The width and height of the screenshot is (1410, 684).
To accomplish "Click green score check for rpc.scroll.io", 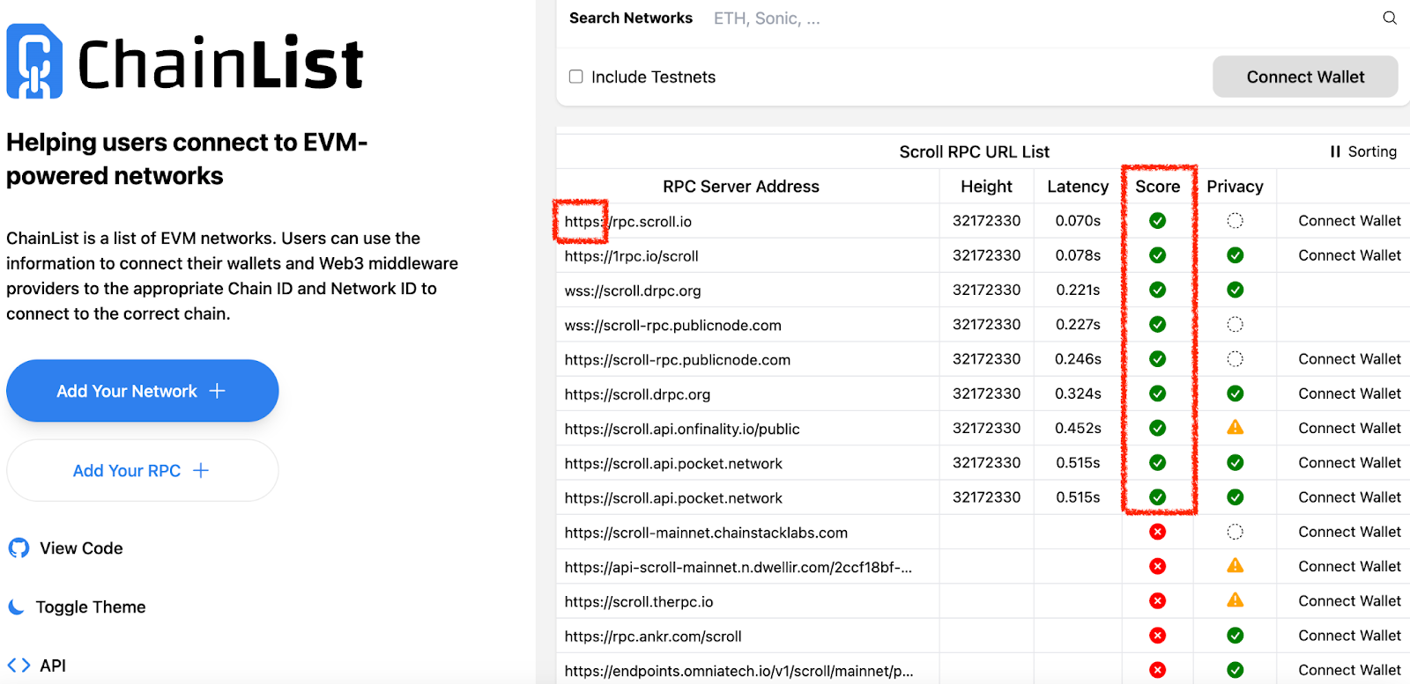I will point(1158,221).
